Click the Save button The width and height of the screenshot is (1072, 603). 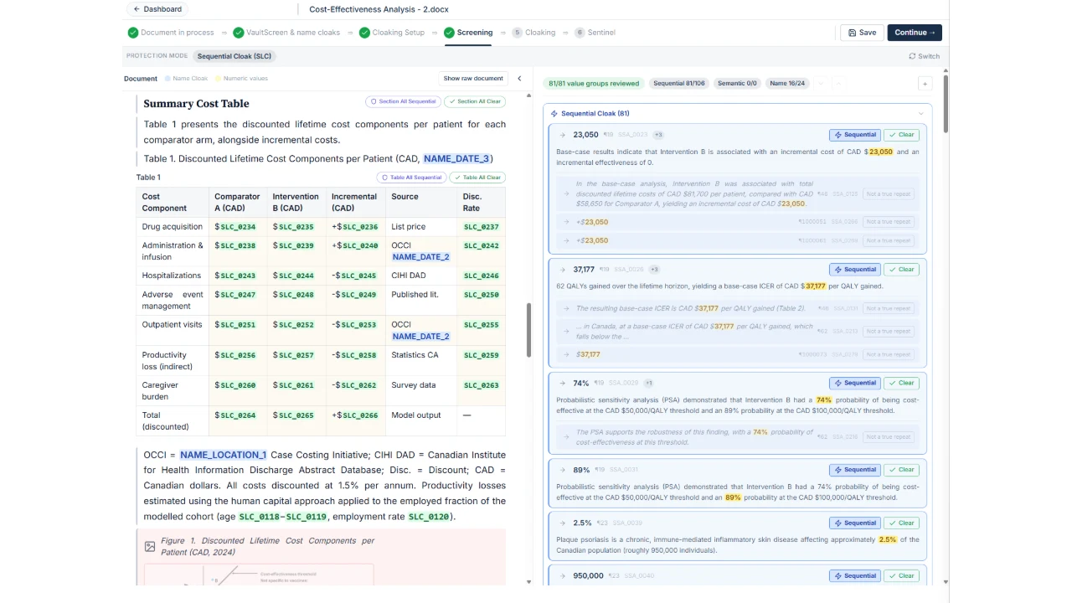tap(862, 33)
